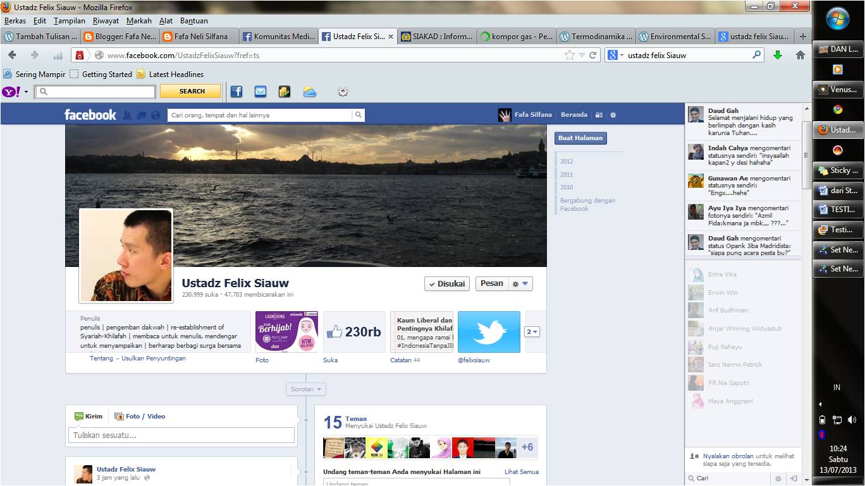The image size is (865, 486).
Task: Click the Lihat Semua link
Action: [x=522, y=471]
